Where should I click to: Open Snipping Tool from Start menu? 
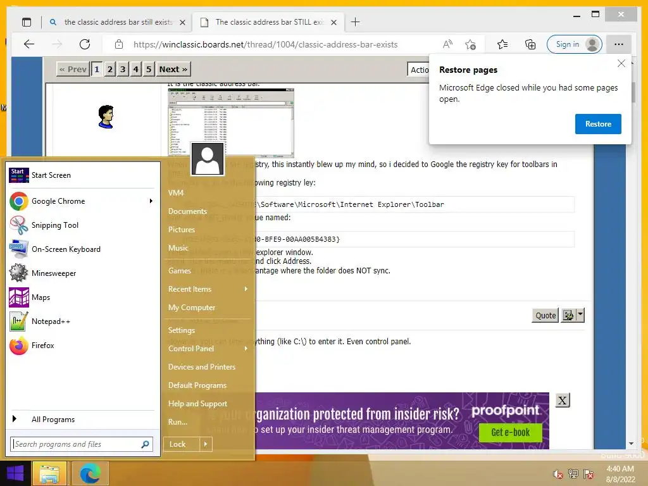click(82, 225)
